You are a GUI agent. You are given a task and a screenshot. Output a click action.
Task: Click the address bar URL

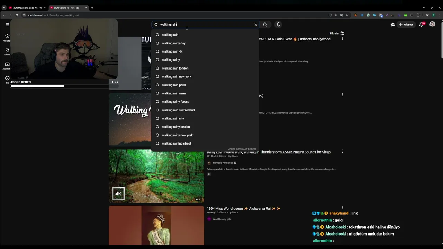[53, 15]
